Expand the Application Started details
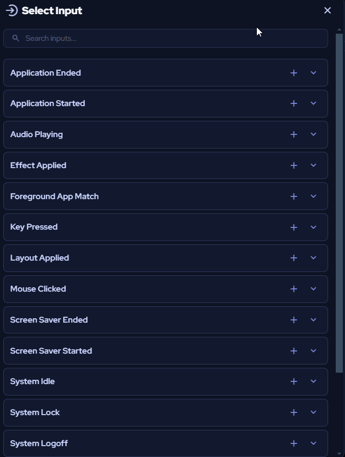345x457 pixels. point(313,103)
